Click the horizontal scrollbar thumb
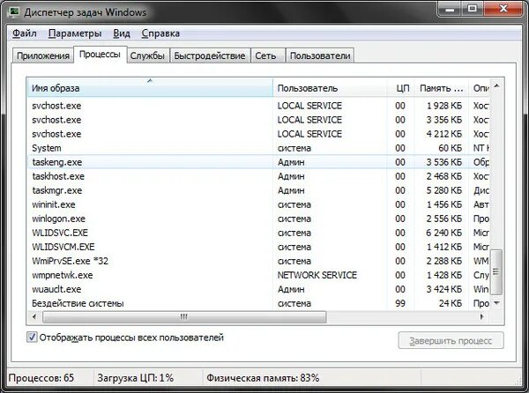Screen dimensions: 529x393 pyautogui.click(x=184, y=317)
